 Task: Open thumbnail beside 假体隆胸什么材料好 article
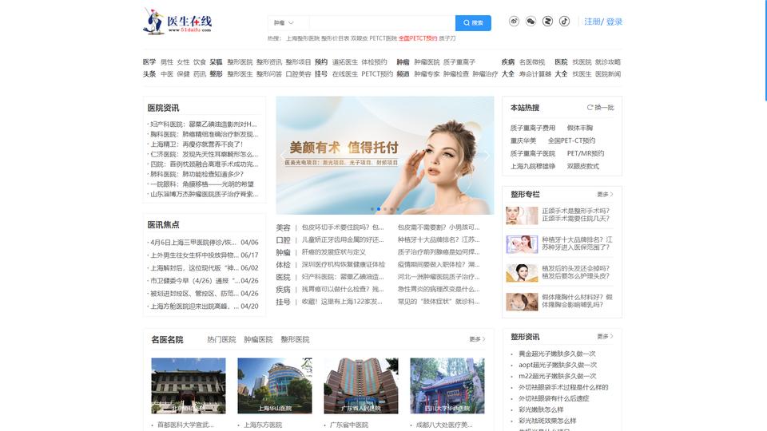[522, 302]
